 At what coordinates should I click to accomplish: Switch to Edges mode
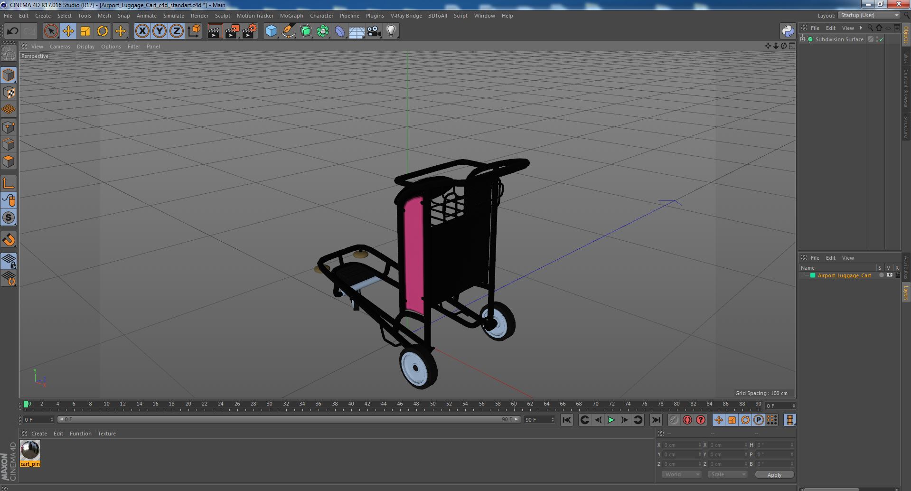[x=9, y=144]
